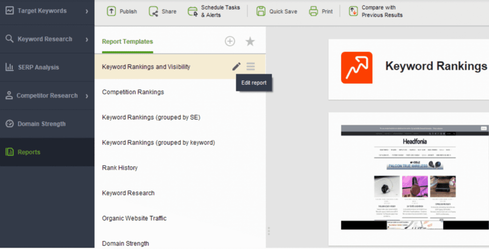This screenshot has height=249, width=489.
Task: Open SERP Analysis in sidebar
Action: coord(38,67)
